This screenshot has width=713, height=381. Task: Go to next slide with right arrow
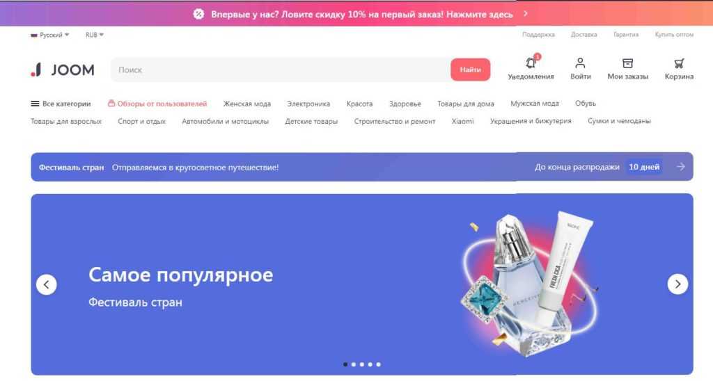pos(677,284)
